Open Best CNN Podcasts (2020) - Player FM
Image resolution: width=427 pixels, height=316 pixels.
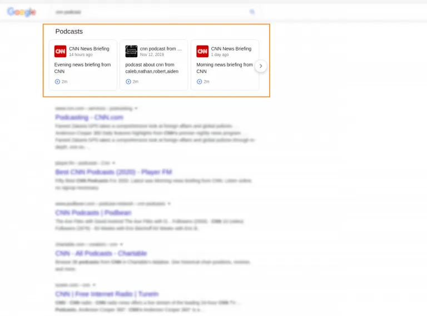tap(113, 172)
